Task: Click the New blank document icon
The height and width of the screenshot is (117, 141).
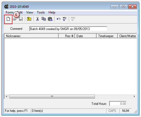Action: pos(8,19)
